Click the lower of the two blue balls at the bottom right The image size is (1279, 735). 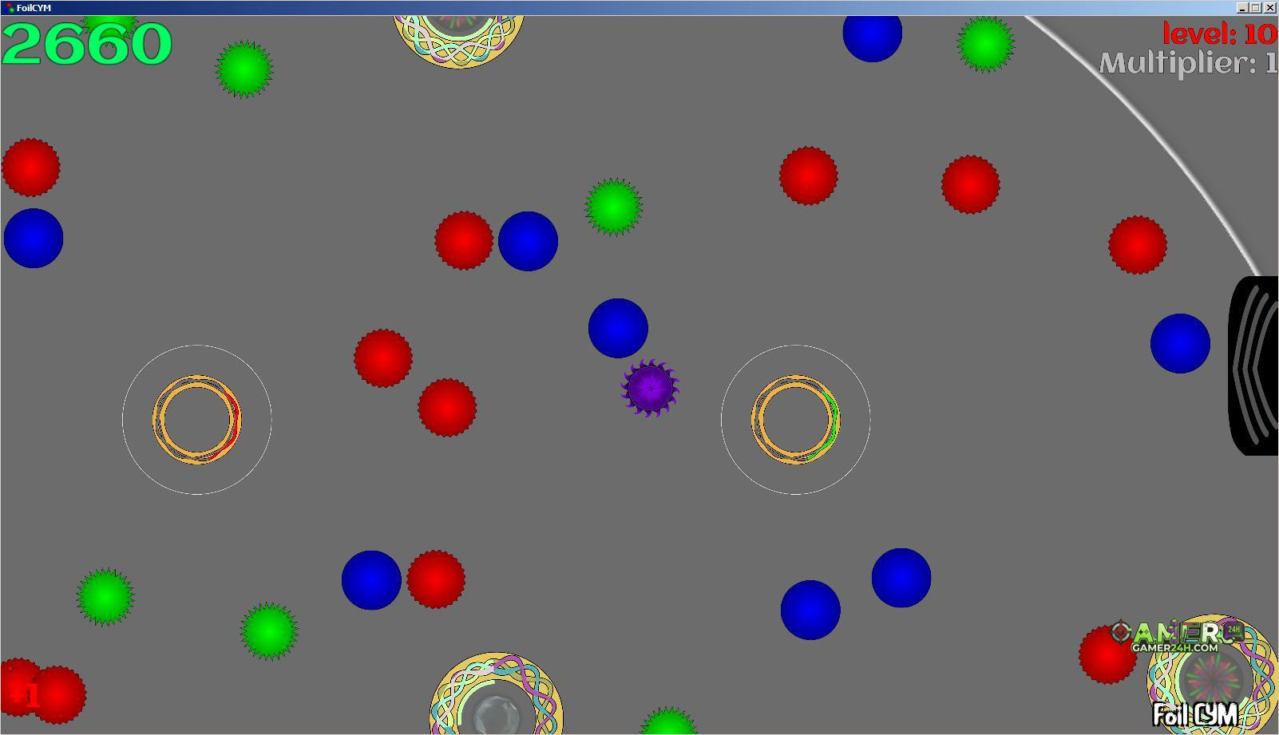[810, 610]
